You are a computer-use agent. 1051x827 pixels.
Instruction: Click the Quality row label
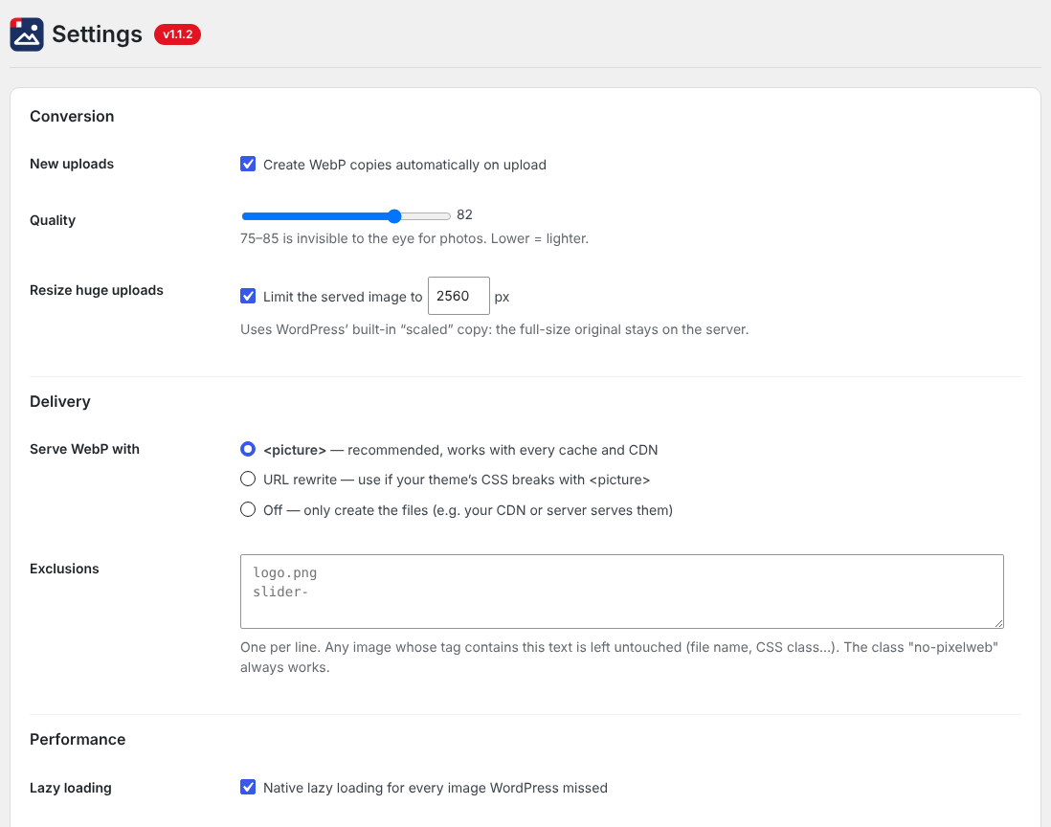coord(53,220)
